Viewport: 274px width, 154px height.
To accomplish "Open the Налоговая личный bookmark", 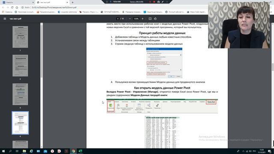I will (24, 12).
